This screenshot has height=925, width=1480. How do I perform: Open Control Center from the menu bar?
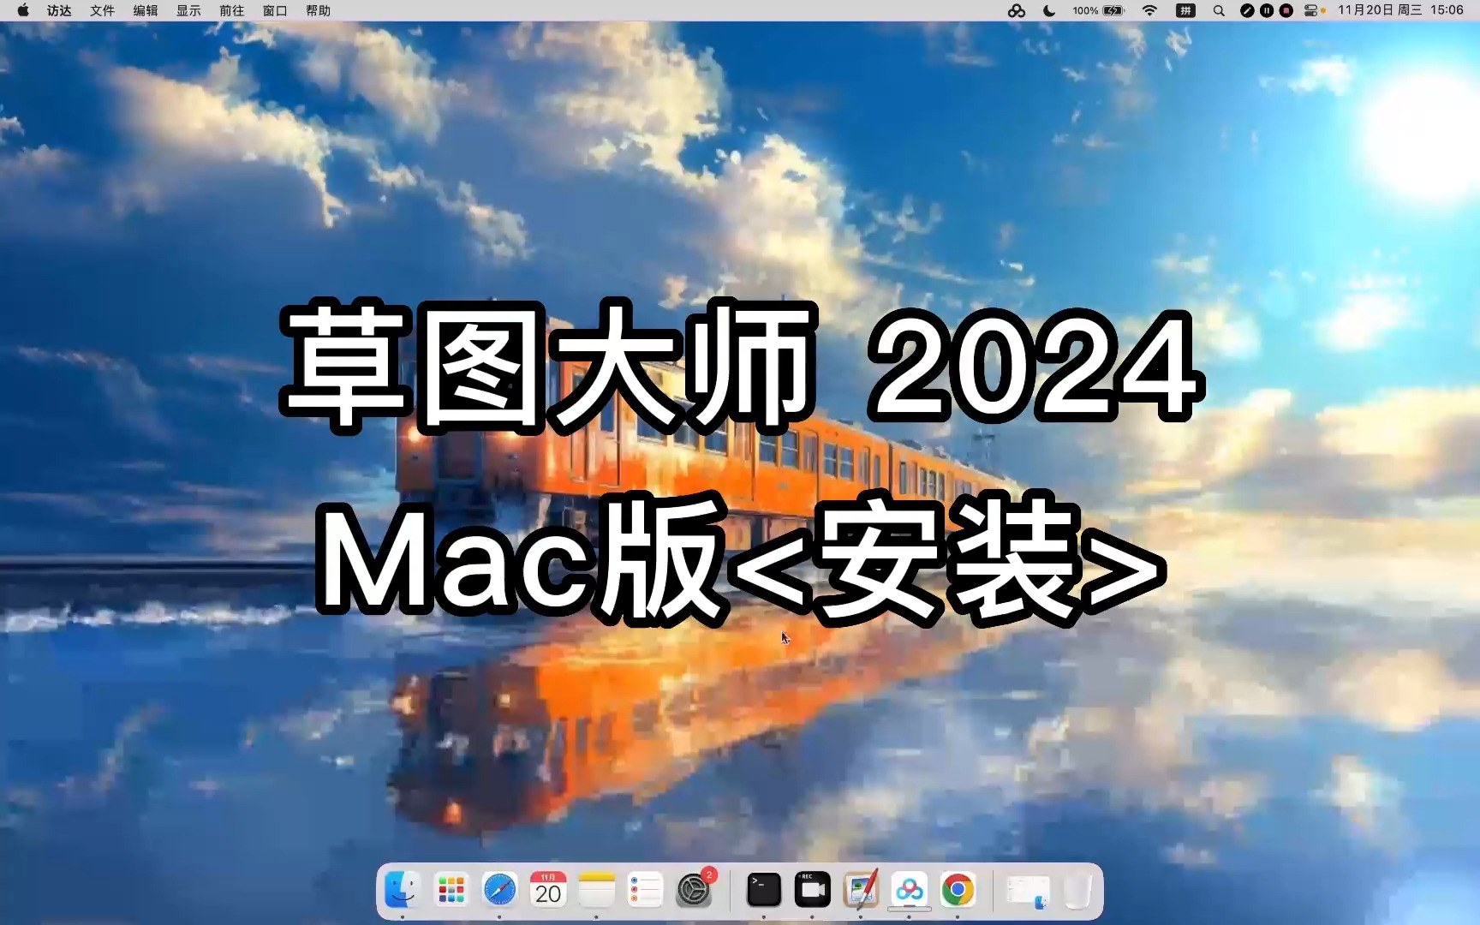pyautogui.click(x=1310, y=10)
